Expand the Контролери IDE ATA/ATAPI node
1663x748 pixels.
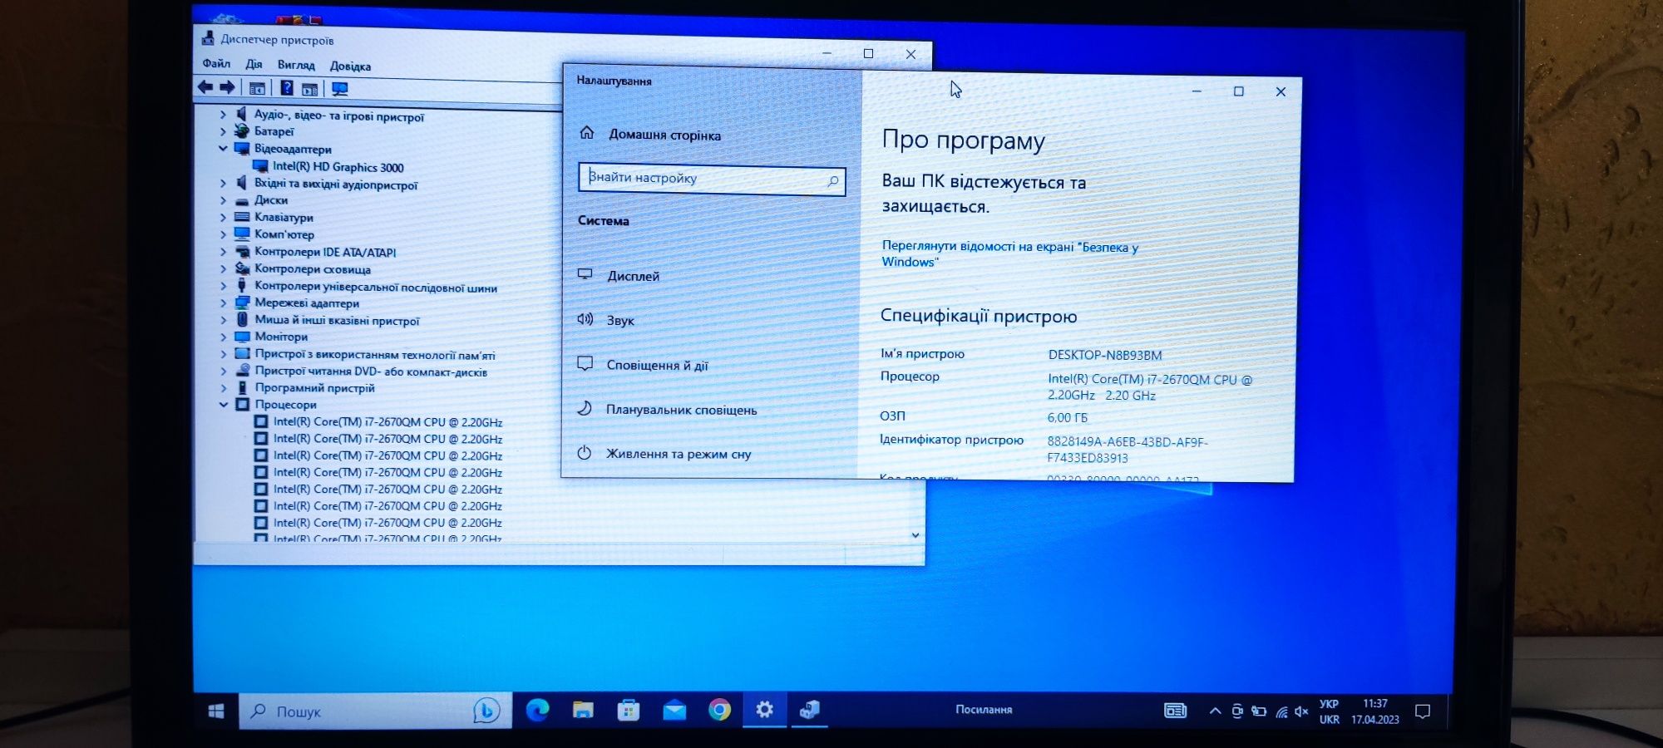click(223, 252)
